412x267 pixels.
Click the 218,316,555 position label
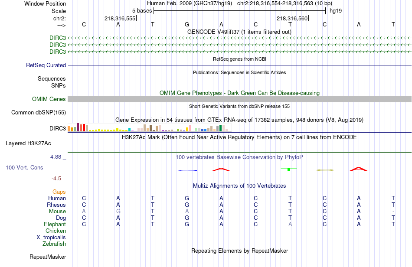pyautogui.click(x=120, y=18)
